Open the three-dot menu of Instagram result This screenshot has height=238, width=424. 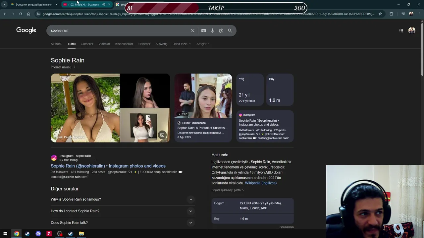[95, 160]
